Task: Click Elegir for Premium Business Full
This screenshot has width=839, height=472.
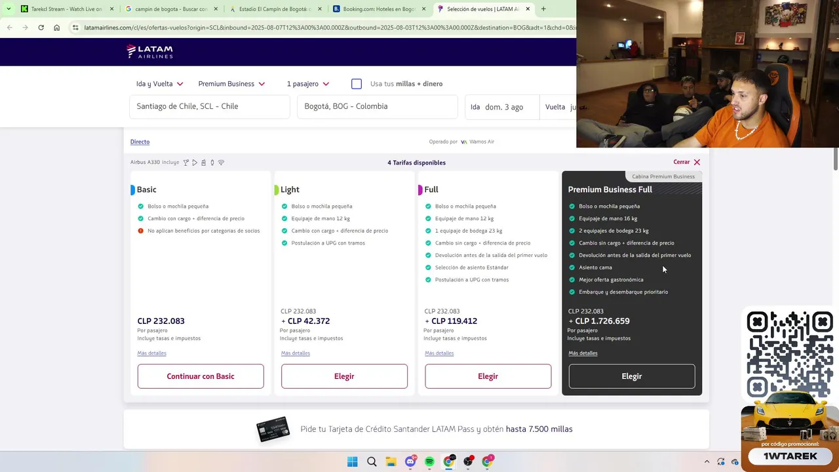Action: click(x=632, y=376)
